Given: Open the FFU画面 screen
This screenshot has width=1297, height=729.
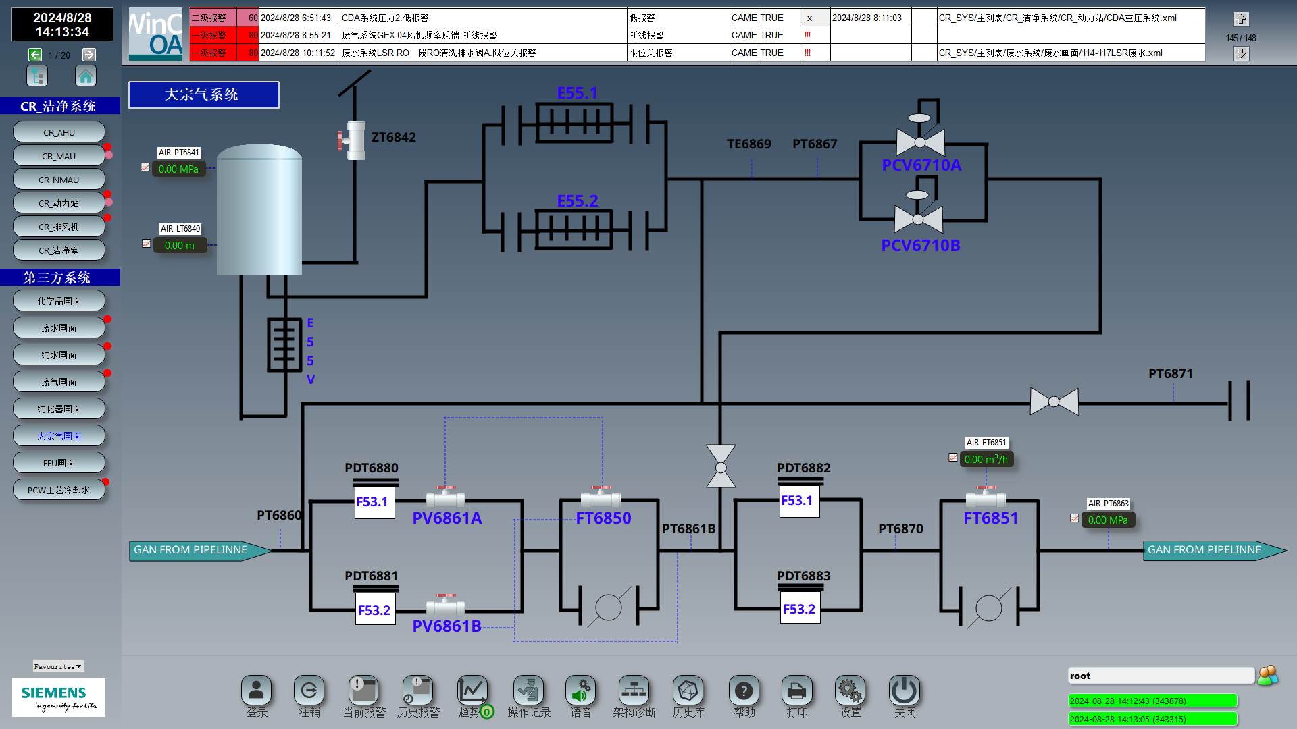Looking at the screenshot, I should [59, 463].
